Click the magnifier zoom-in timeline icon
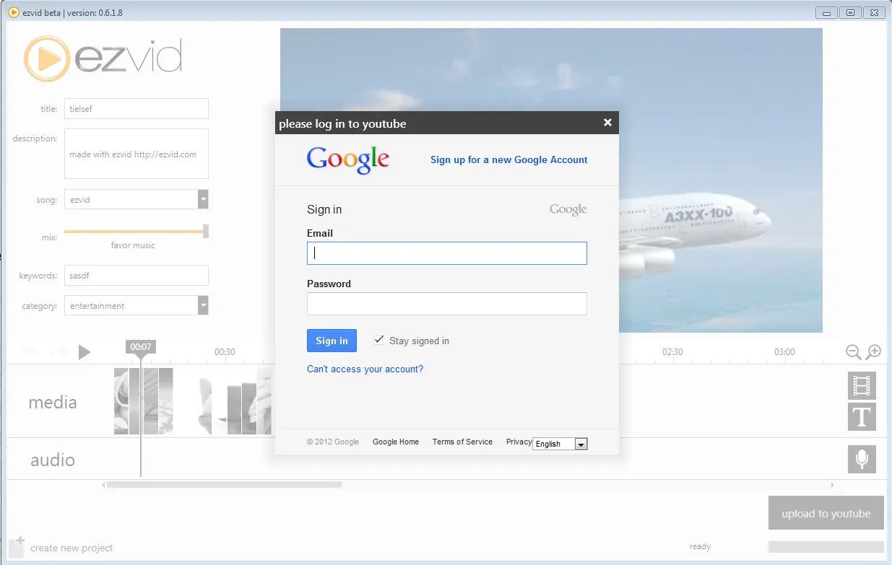This screenshot has height=565, width=892. click(x=874, y=351)
